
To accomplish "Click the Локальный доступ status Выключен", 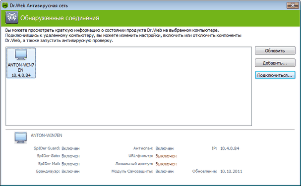I will pos(166,164).
